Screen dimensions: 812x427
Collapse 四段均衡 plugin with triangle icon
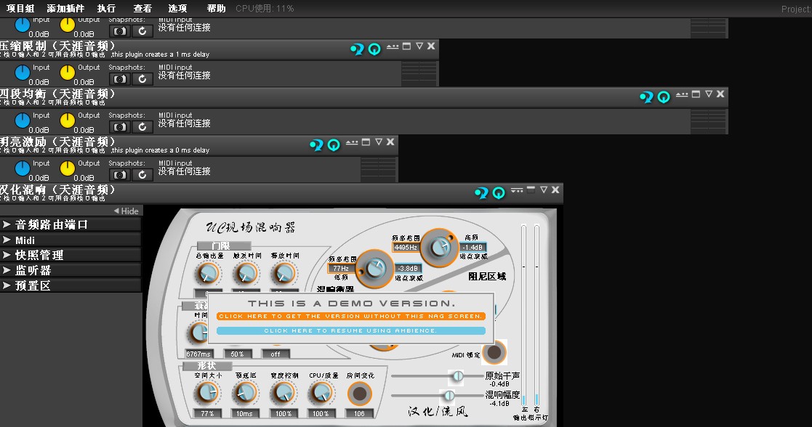[709, 94]
